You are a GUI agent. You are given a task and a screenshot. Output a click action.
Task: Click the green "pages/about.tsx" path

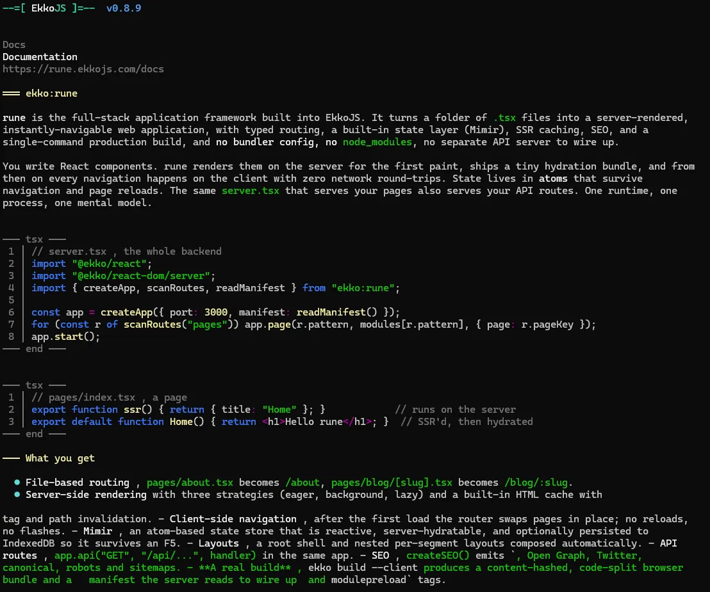pos(190,483)
